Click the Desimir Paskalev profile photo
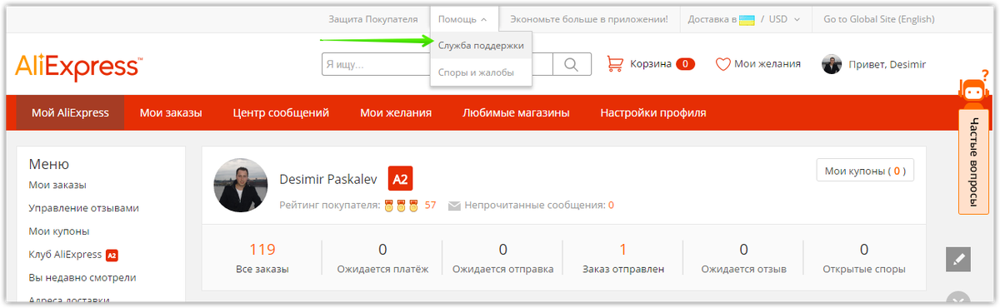1000x308 pixels. (241, 185)
